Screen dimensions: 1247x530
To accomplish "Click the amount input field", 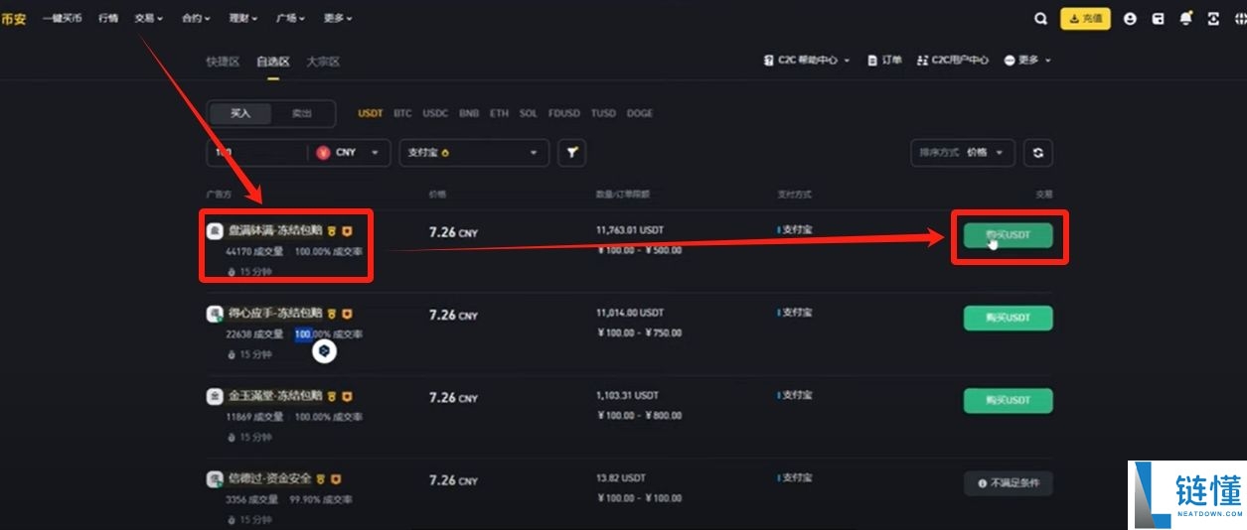I will pos(256,153).
